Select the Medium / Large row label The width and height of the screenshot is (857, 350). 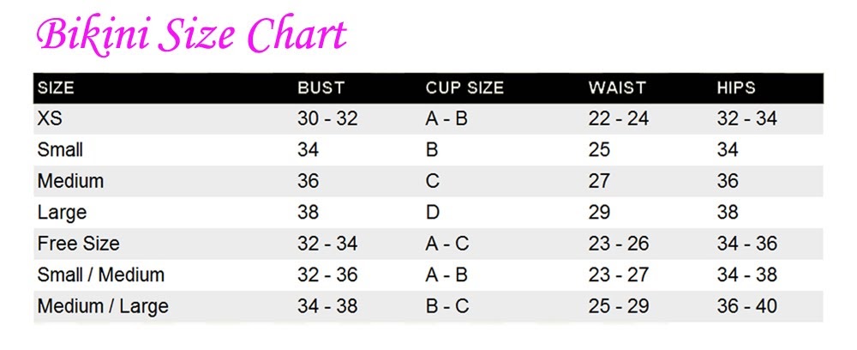pos(103,306)
